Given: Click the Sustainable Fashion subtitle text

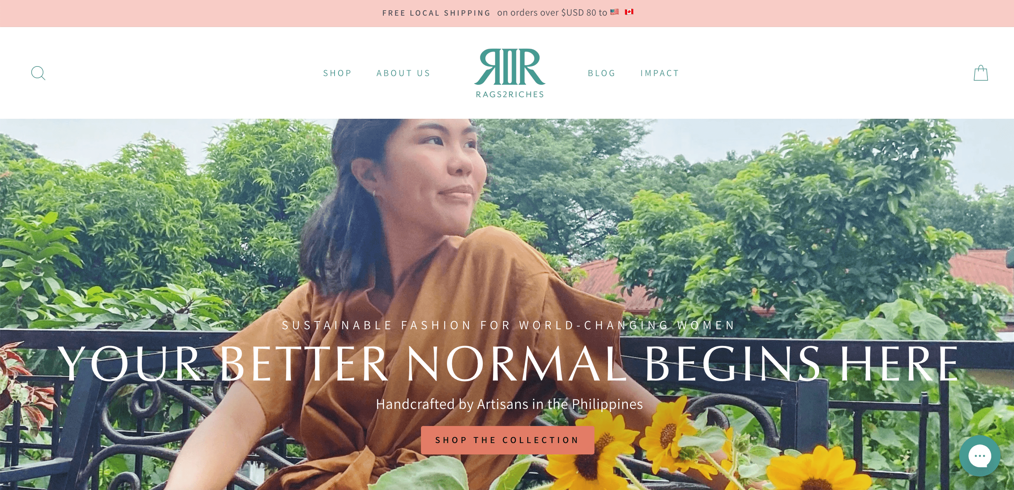Looking at the screenshot, I should click(x=508, y=325).
